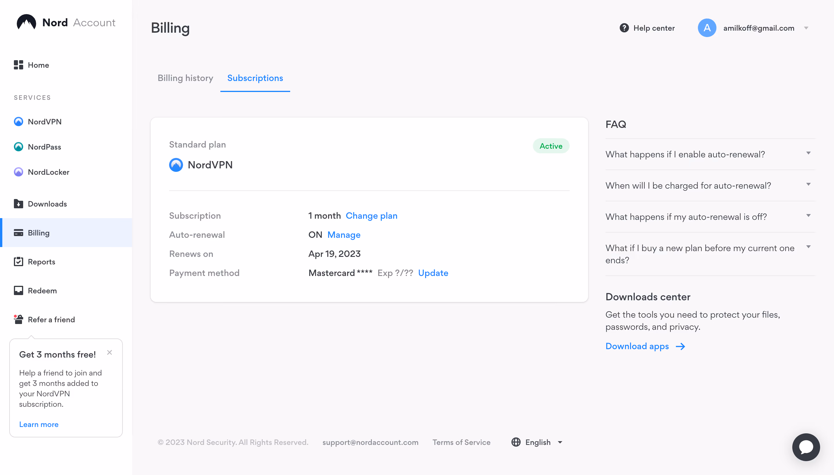Click the Active status badge

coord(551,146)
